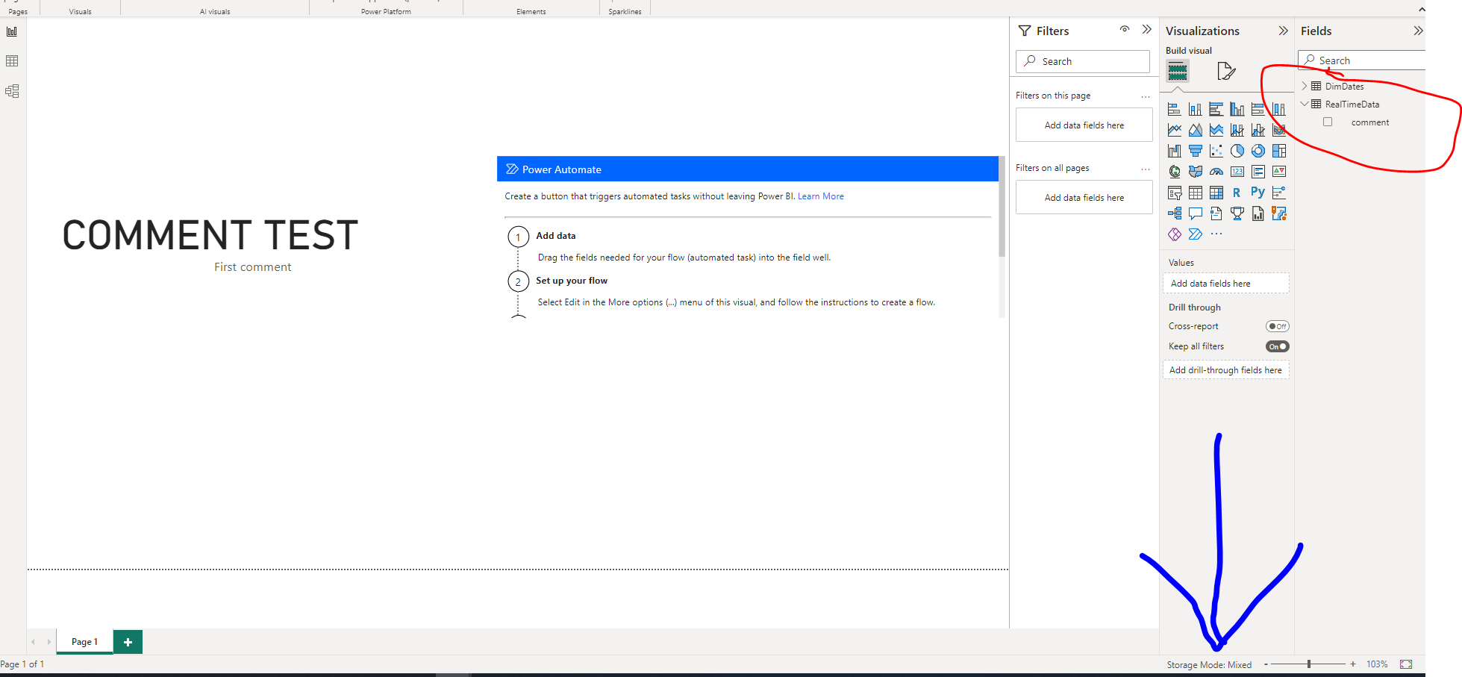The width and height of the screenshot is (1462, 677).
Task: Expand the DimDates table
Action: pos(1305,86)
